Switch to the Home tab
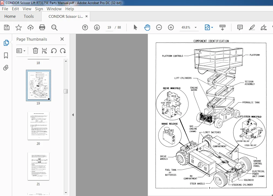The height and width of the screenshot is (196, 273). point(10,16)
